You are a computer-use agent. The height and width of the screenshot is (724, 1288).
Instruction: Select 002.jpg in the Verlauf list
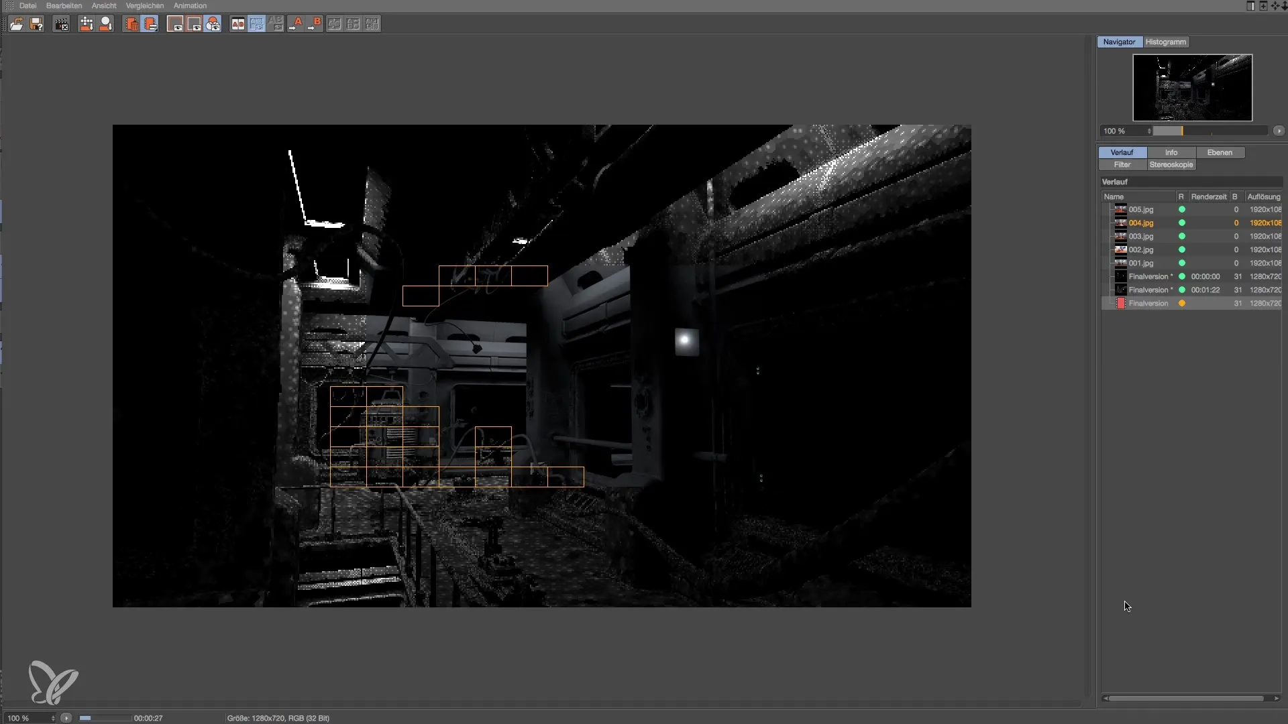1192,250
